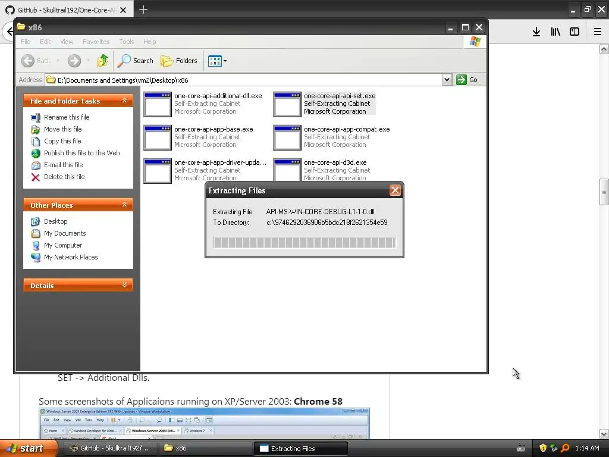Open My Documents in Other Places
Image resolution: width=609 pixels, height=457 pixels.
pos(65,233)
